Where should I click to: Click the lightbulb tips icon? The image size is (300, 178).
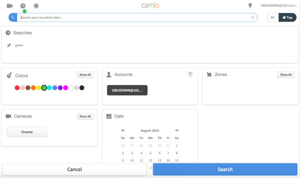tap(250, 6)
